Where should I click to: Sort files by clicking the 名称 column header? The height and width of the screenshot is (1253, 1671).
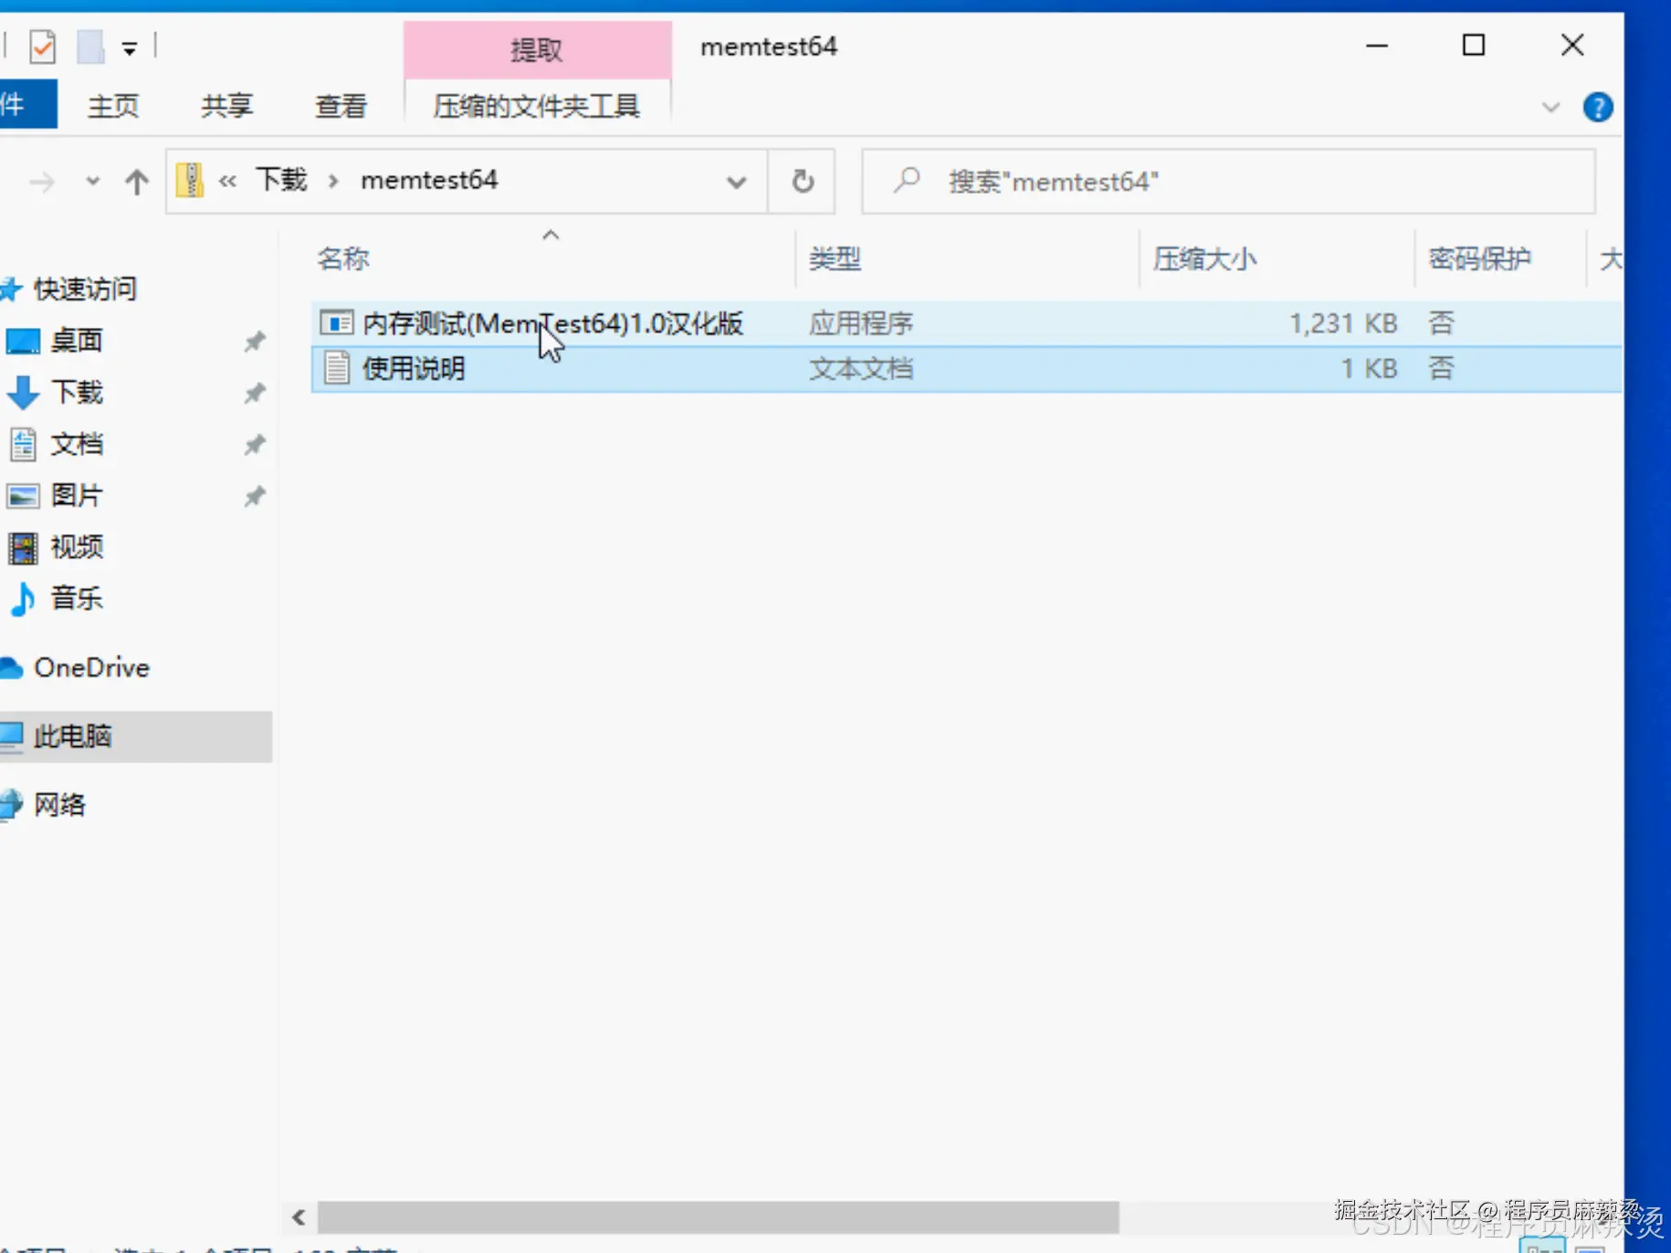point(343,258)
